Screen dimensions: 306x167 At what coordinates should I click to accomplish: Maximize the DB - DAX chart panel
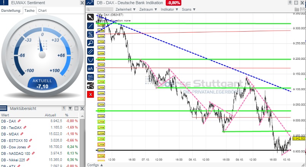tap(296, 3)
